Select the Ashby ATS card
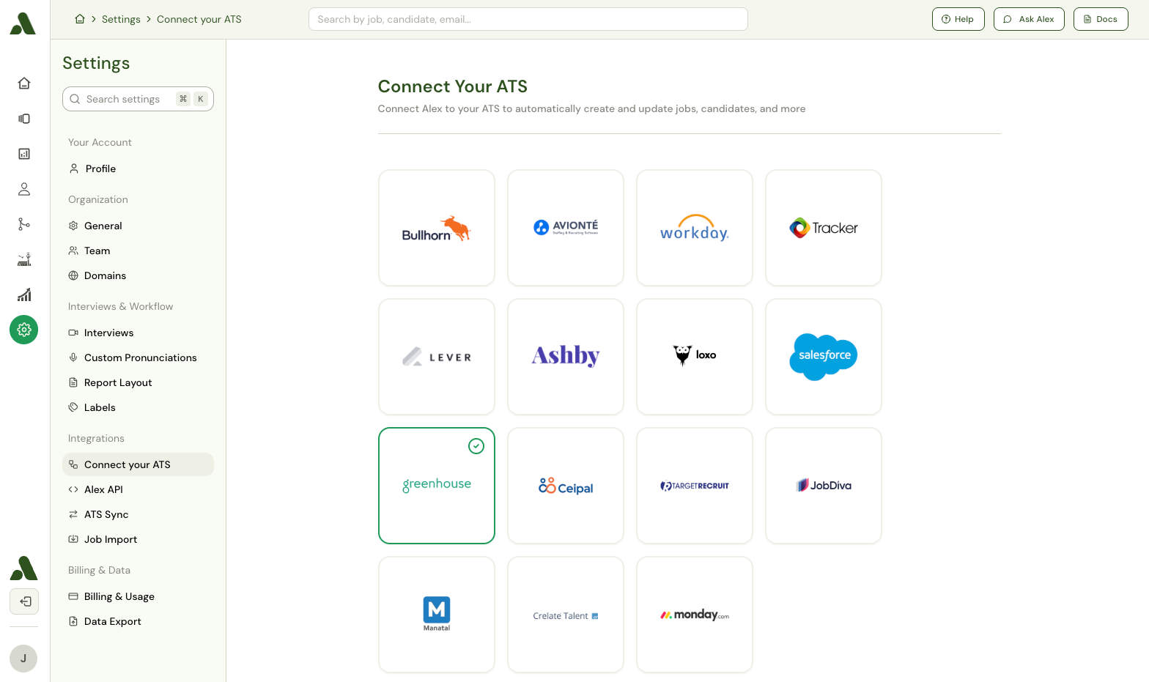The image size is (1149, 682). pos(566,357)
